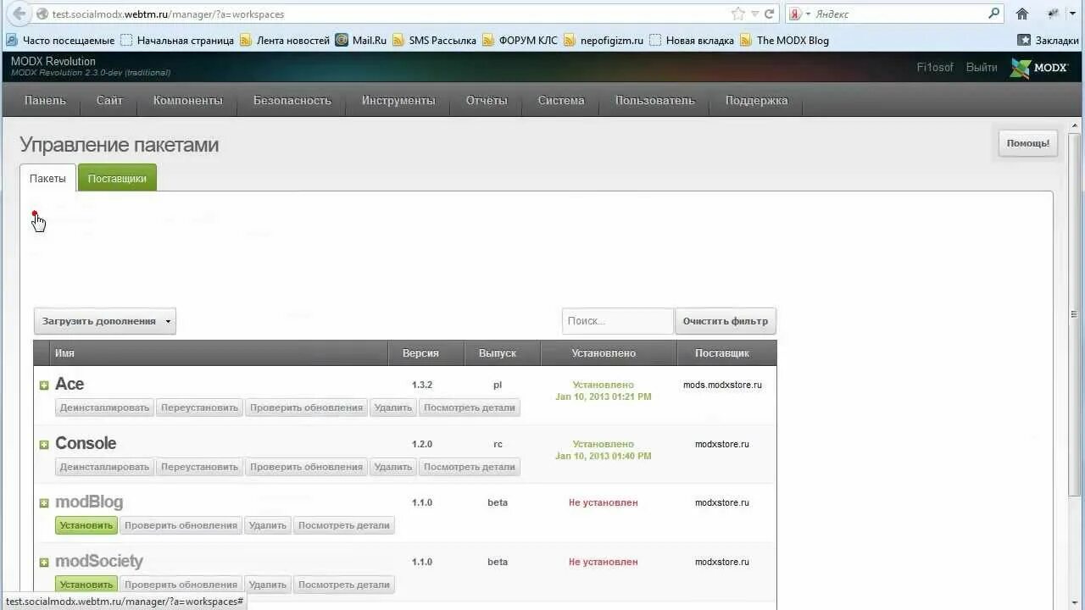Click Переустановить for Console
1085x610 pixels.
[x=200, y=467]
